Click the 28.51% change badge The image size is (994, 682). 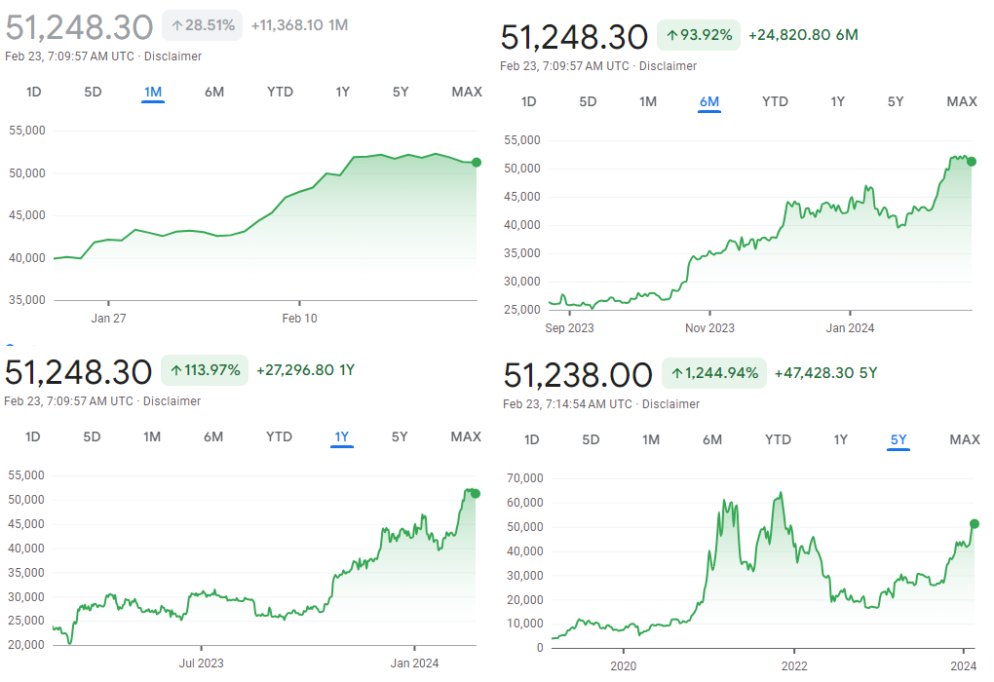coord(202,26)
